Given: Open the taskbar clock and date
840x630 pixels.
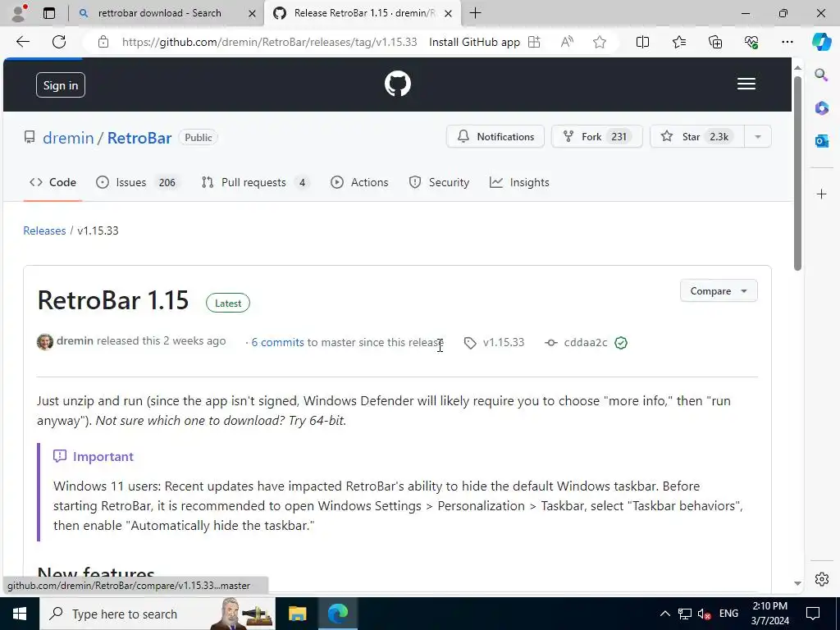Looking at the screenshot, I should [770, 614].
